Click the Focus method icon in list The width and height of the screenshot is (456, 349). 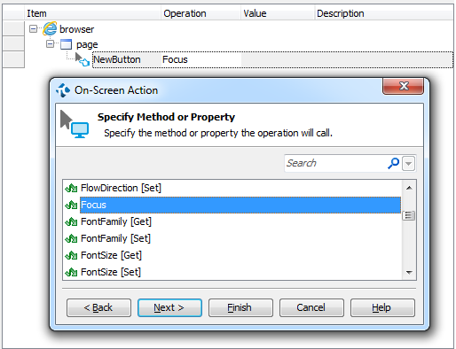[71, 205]
